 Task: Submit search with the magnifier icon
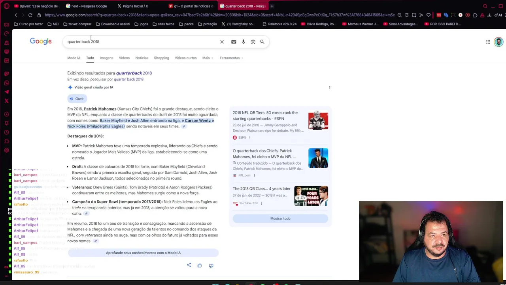pyautogui.click(x=262, y=42)
